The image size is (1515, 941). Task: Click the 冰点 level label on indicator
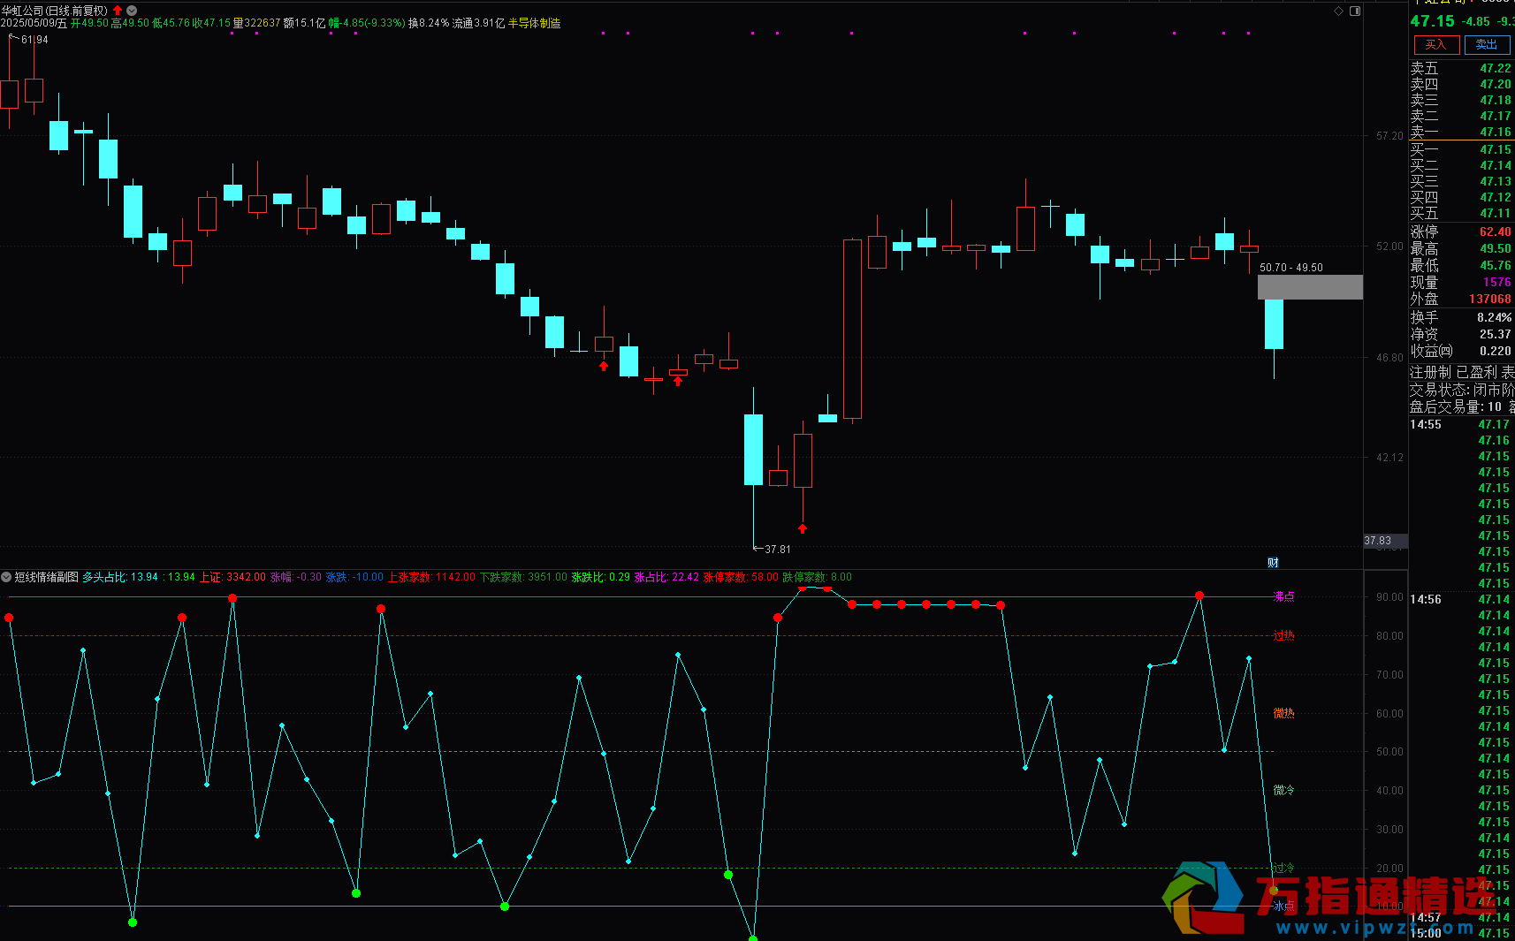click(x=1283, y=906)
